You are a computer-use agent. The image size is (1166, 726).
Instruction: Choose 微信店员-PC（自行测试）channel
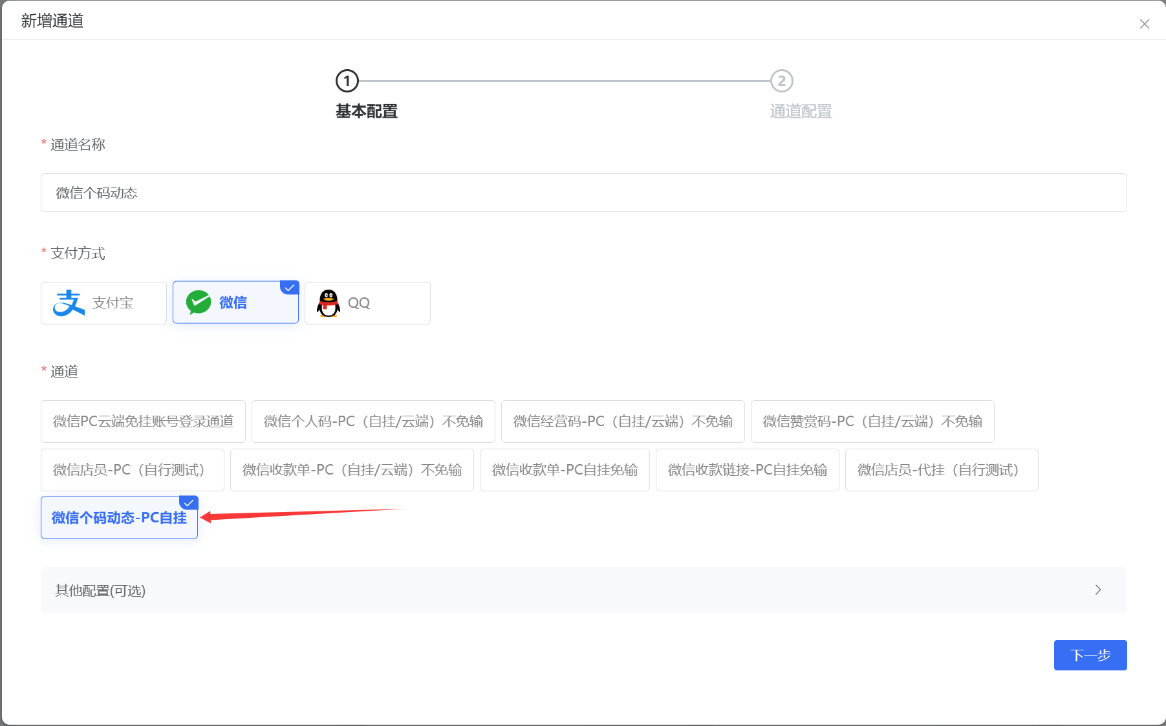132,470
